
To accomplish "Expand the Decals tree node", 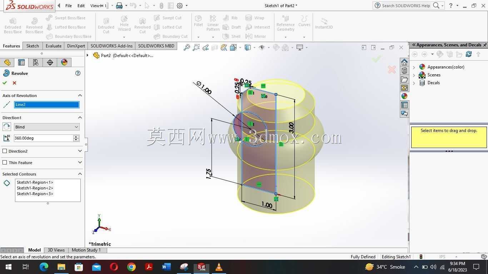I will click(414, 83).
